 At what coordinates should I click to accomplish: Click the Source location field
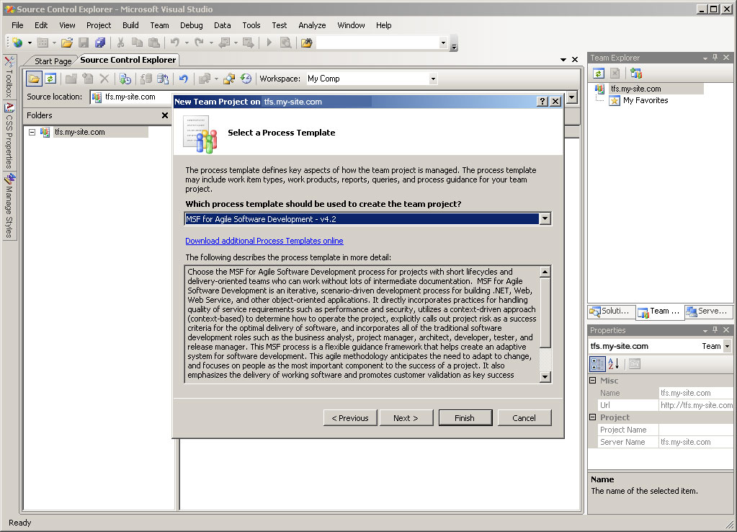tap(132, 97)
